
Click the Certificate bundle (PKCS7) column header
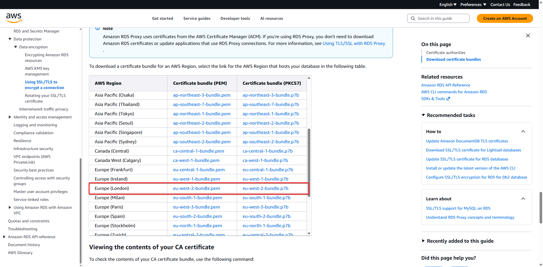272,83
